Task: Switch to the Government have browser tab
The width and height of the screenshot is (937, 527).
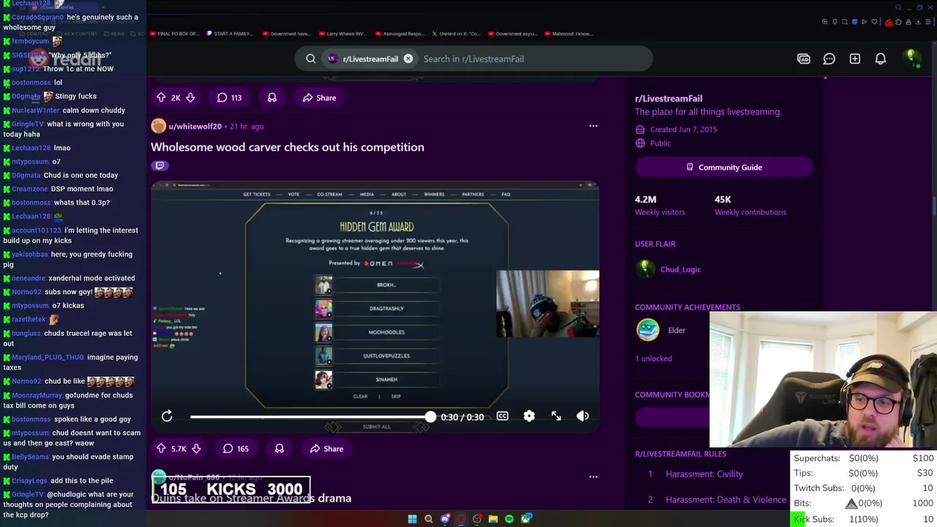Action: click(x=286, y=34)
